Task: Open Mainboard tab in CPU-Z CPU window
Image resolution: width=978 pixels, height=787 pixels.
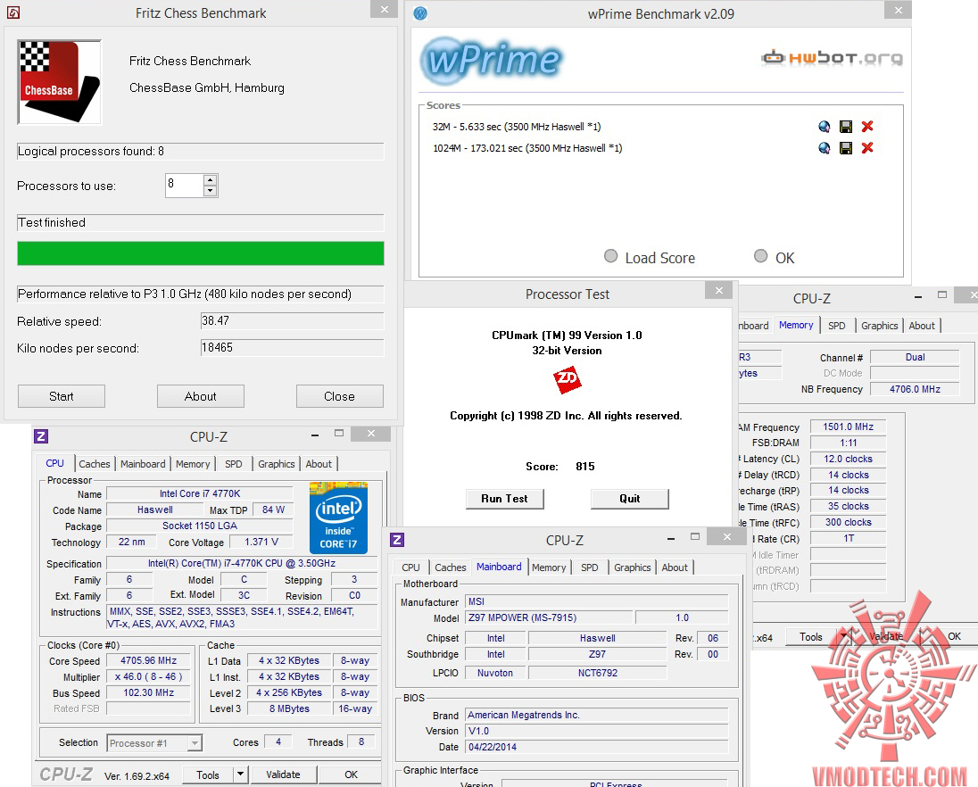Action: point(143,463)
